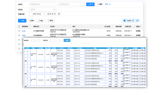The height and width of the screenshot is (91, 163).
Task: Click the 导出 export button
Action: tap(50, 21)
